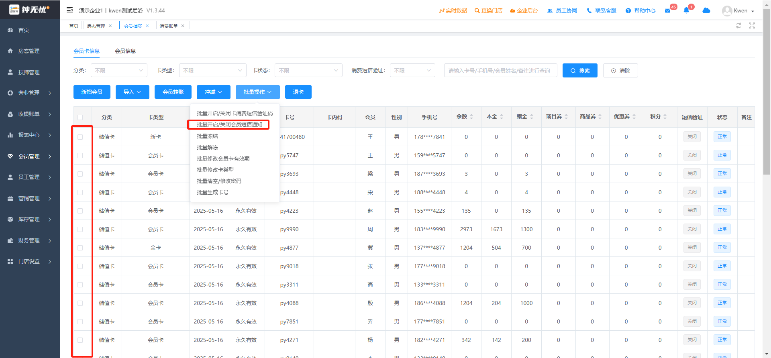Viewport: 771px width, 358px height.
Task: Open 企业后台 in top bar
Action: [x=524, y=10]
